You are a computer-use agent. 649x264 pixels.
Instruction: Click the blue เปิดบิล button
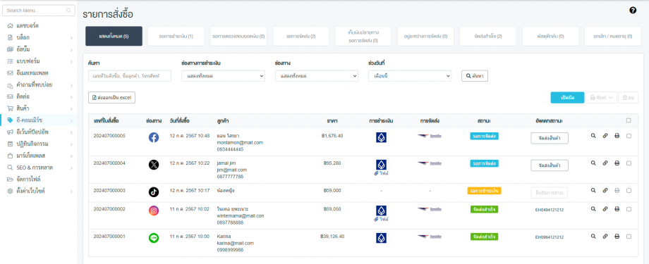tap(567, 97)
